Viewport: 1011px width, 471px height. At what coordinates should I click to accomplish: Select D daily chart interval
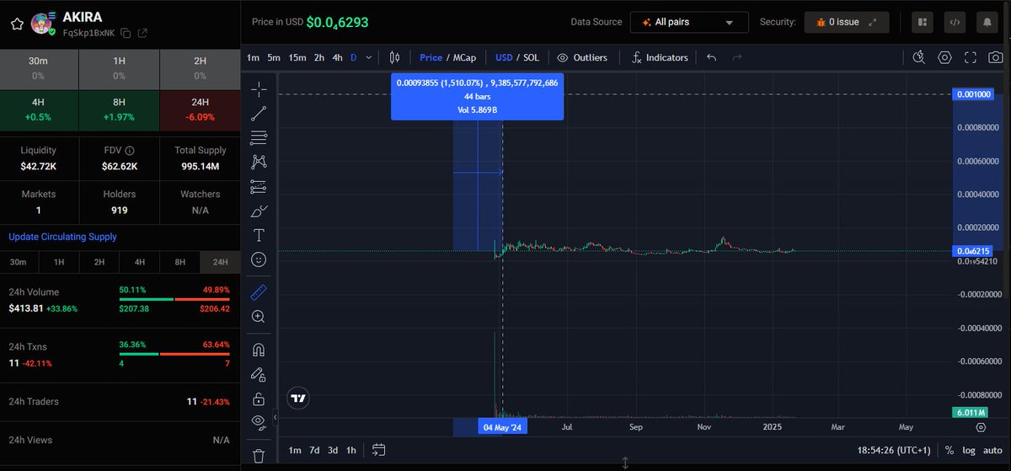(353, 57)
